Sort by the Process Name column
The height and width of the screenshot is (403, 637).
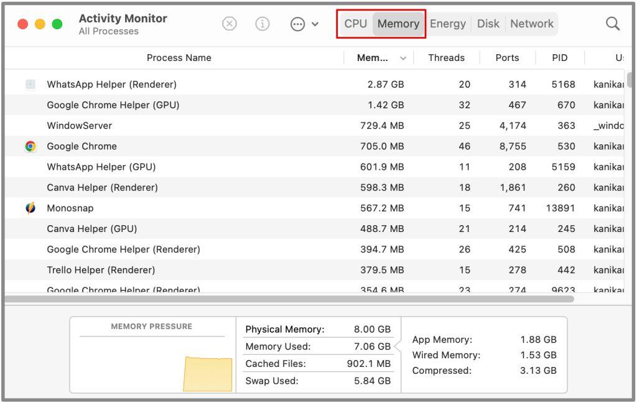(x=179, y=58)
